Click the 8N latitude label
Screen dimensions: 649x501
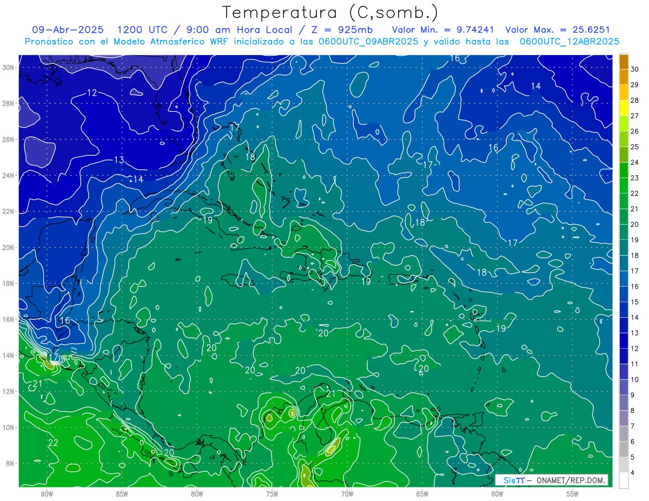click(9, 463)
